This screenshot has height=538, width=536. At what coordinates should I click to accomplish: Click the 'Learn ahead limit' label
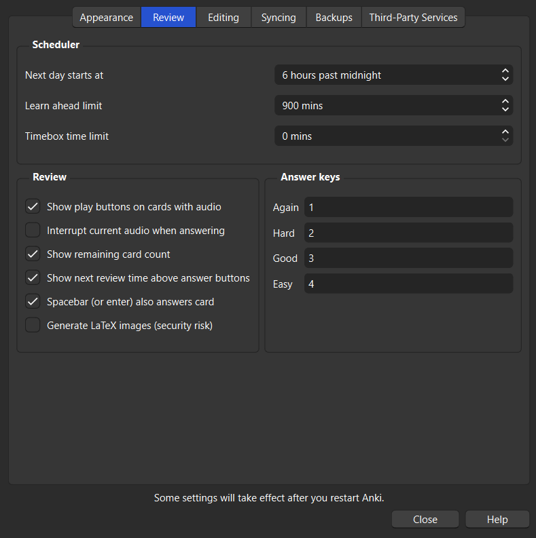63,106
